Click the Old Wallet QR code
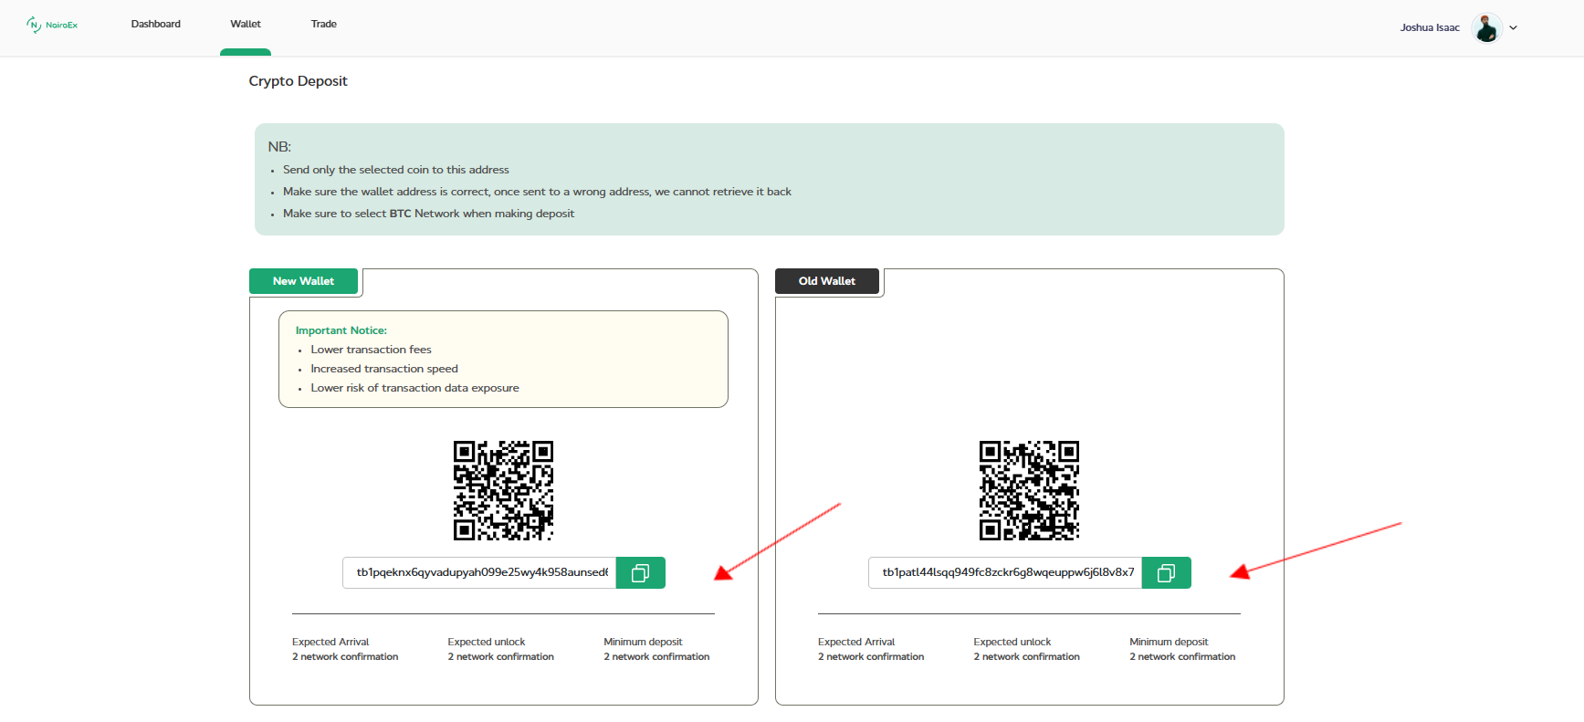1584x722 pixels. point(1029,491)
